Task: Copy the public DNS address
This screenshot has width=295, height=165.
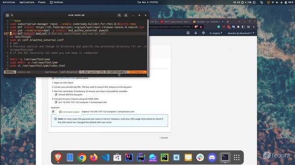Action: [x=56, y=102]
